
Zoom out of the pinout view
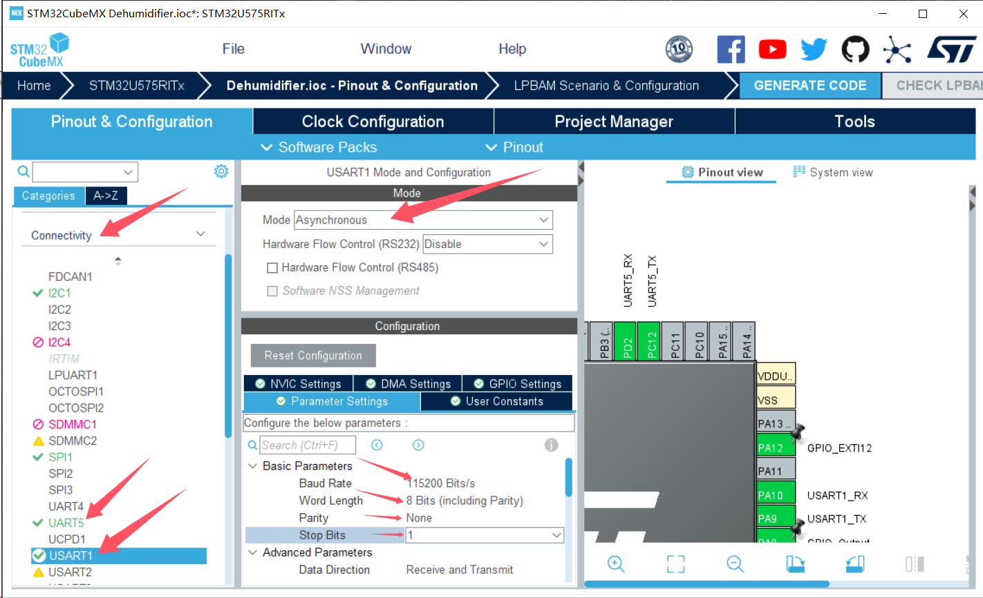coord(735,563)
